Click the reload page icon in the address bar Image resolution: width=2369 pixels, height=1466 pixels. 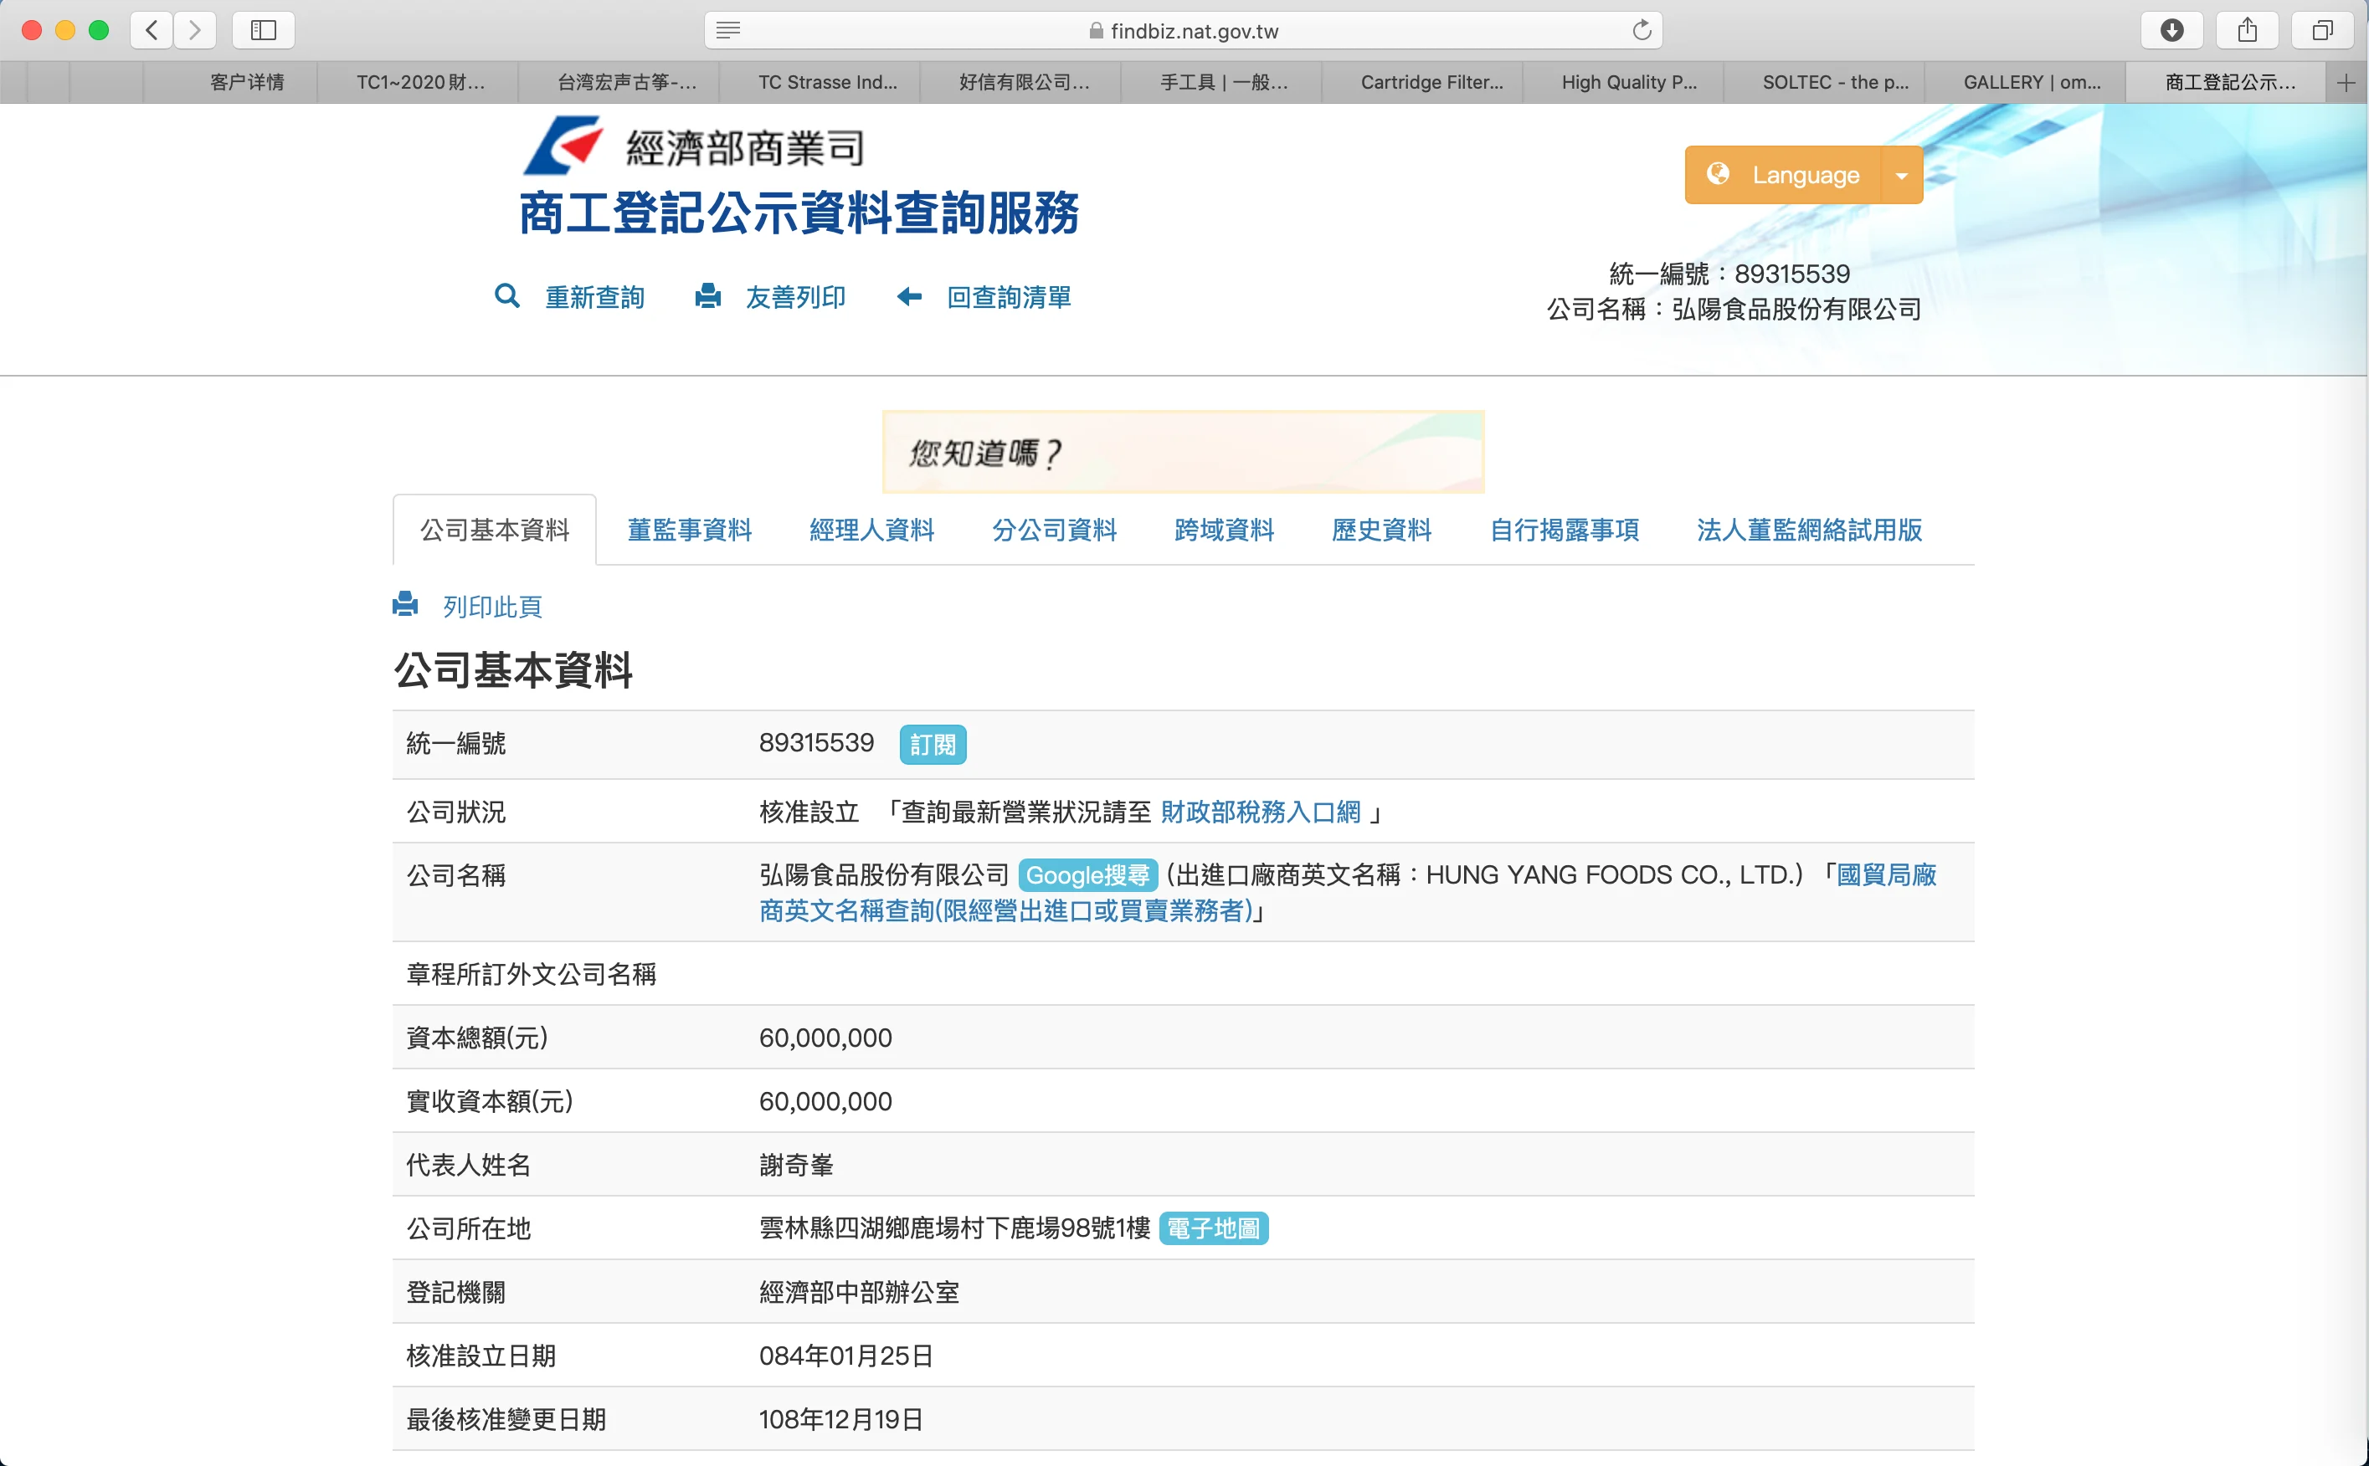pos(1641,30)
